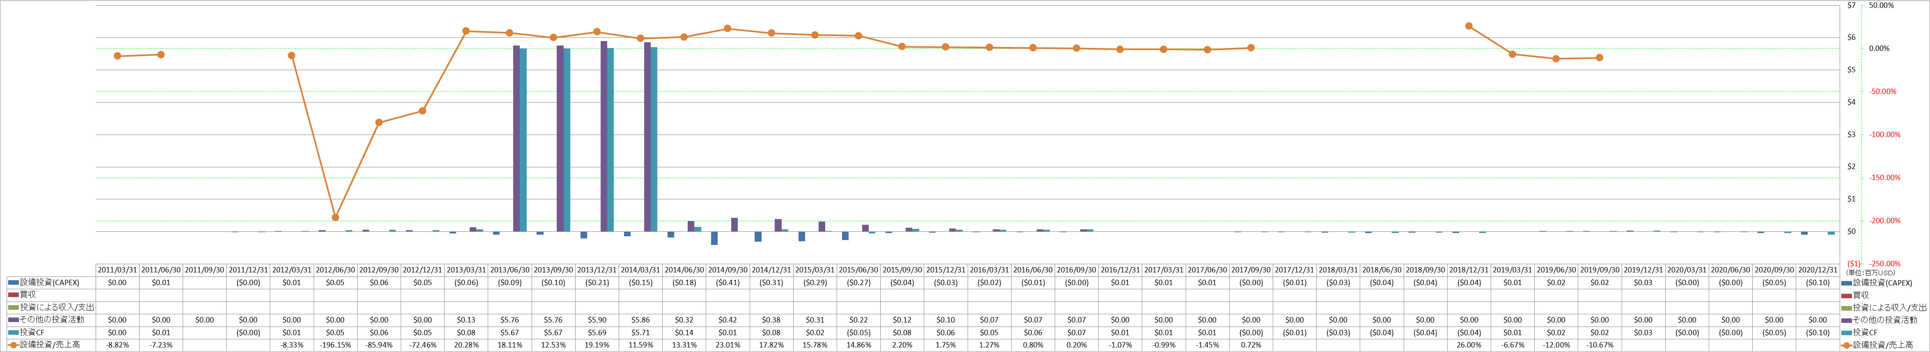Click the -196.15% ratio cell

(x=336, y=345)
